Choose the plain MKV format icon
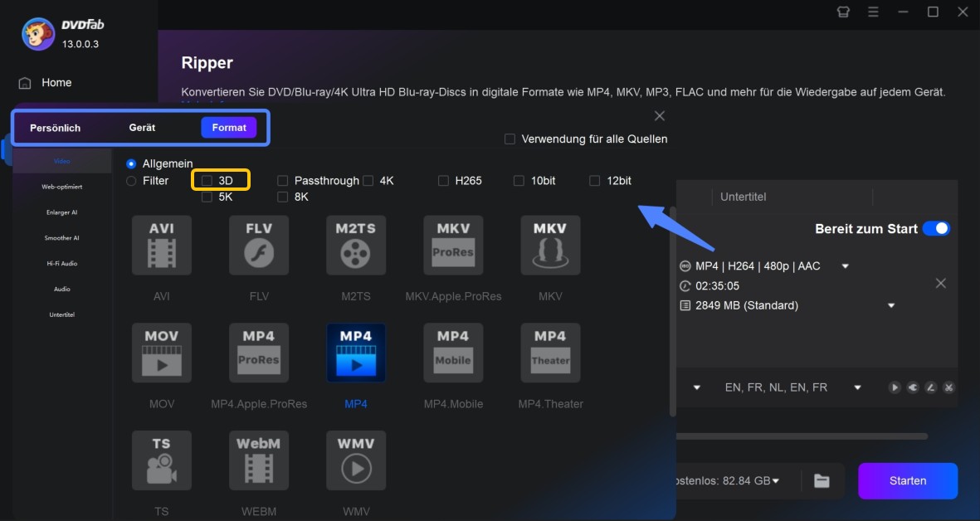Screen dimensions: 980x521 coord(550,246)
